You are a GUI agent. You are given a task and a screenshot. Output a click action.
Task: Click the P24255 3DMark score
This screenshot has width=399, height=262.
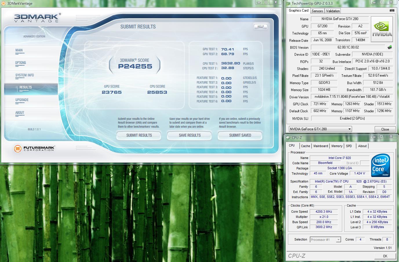135,66
